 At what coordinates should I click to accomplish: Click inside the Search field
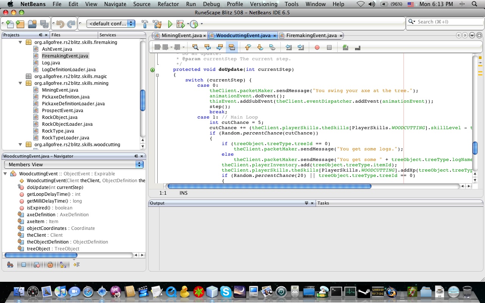click(444, 22)
